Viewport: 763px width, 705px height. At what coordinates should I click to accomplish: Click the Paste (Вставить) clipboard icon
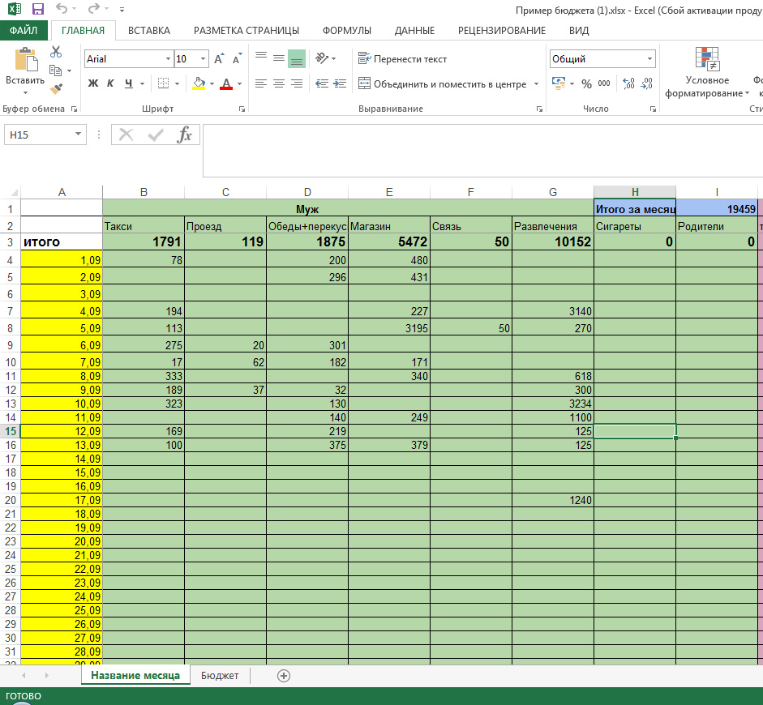[x=26, y=60]
